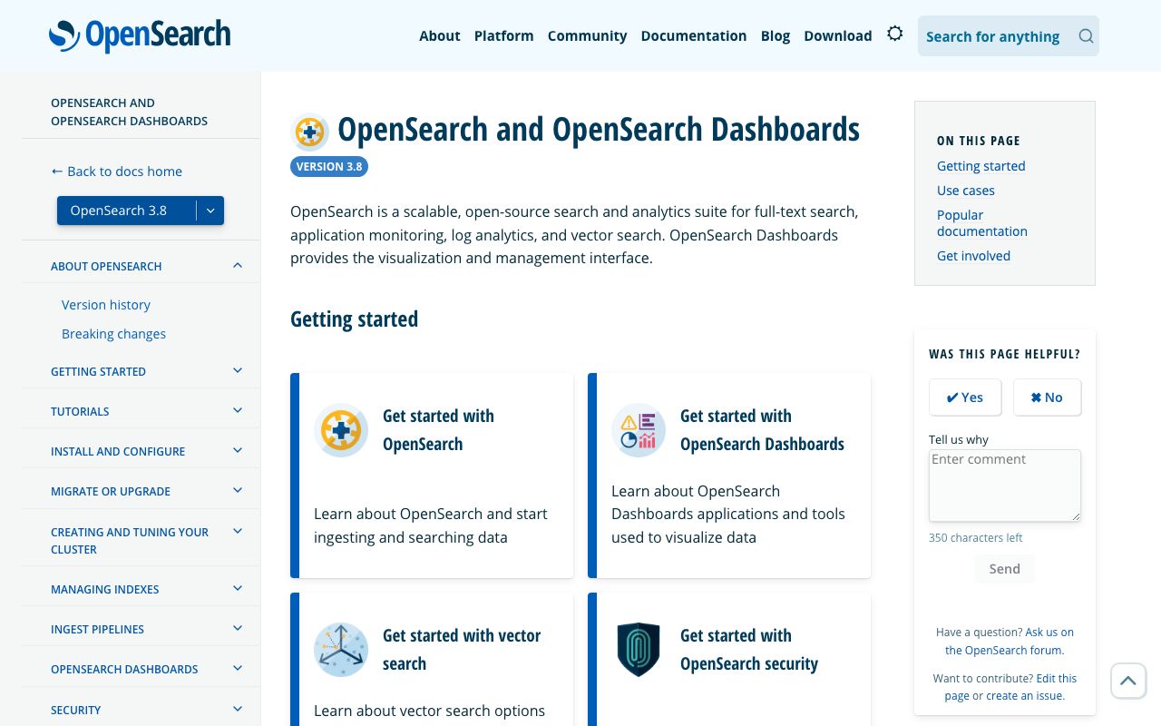The width and height of the screenshot is (1161, 726).
Task: Click the OpenSearch 3.8 version button
Action: [x=127, y=211]
